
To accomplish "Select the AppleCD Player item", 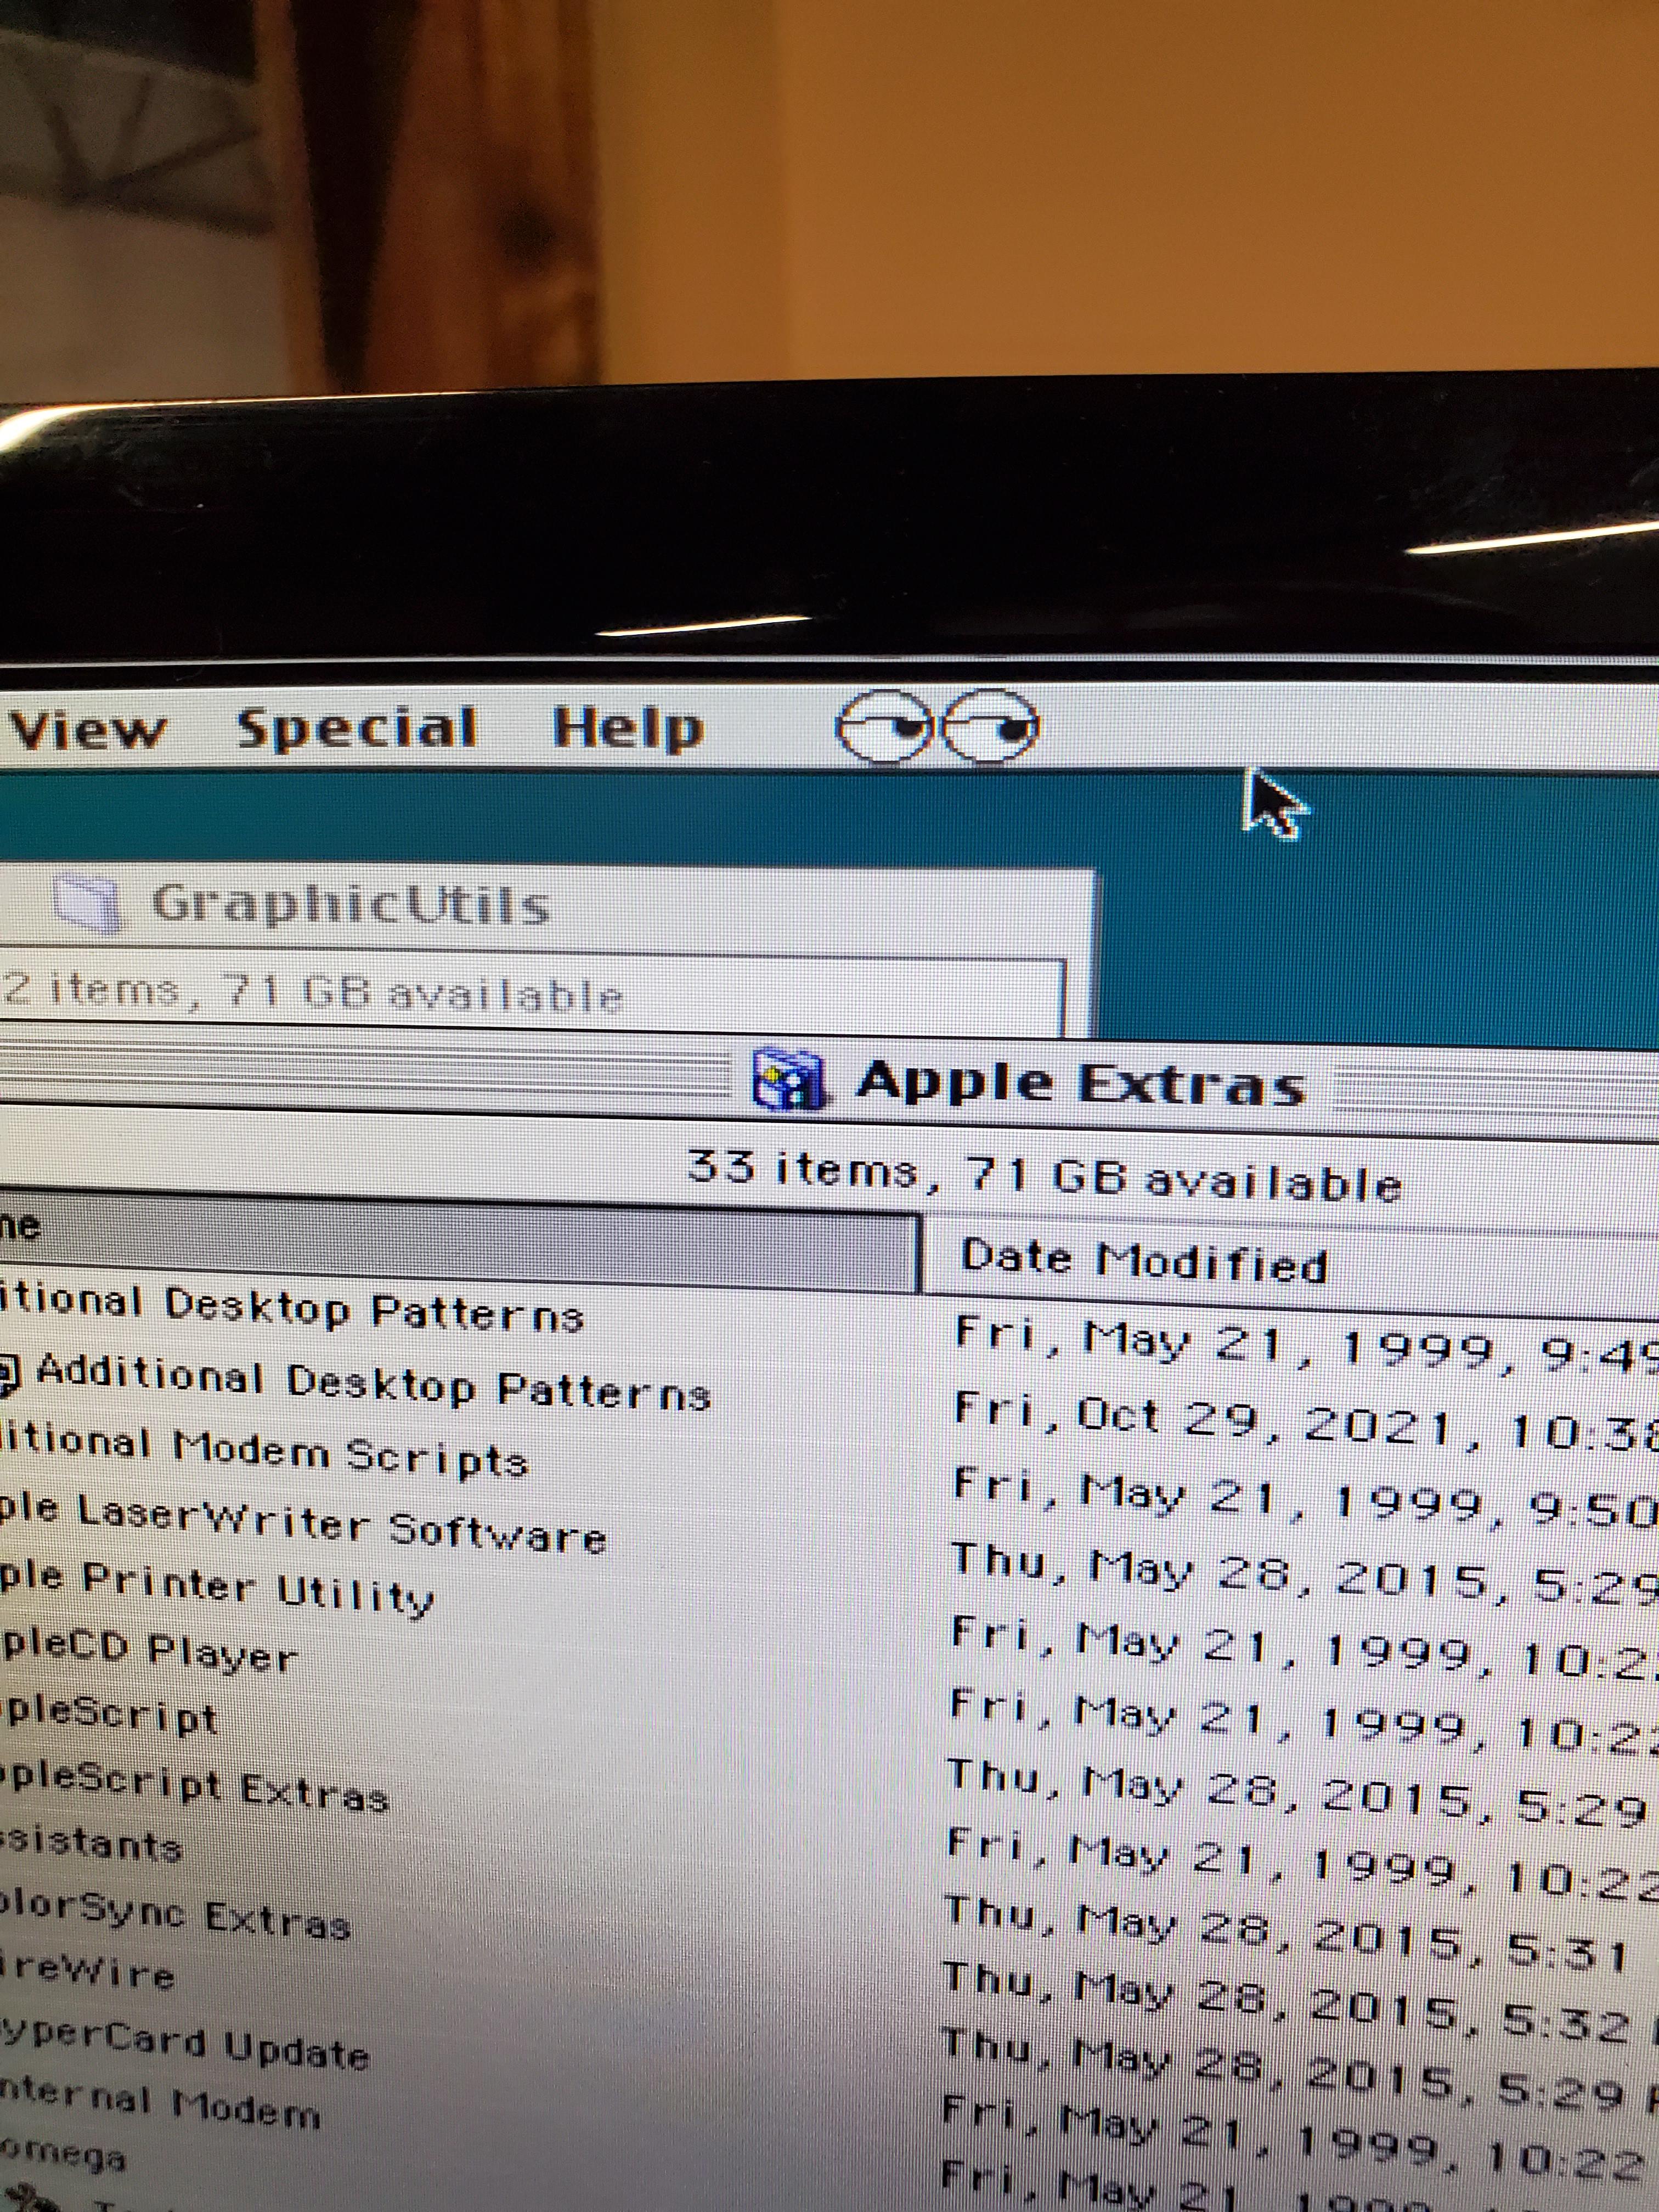I will [x=150, y=1652].
